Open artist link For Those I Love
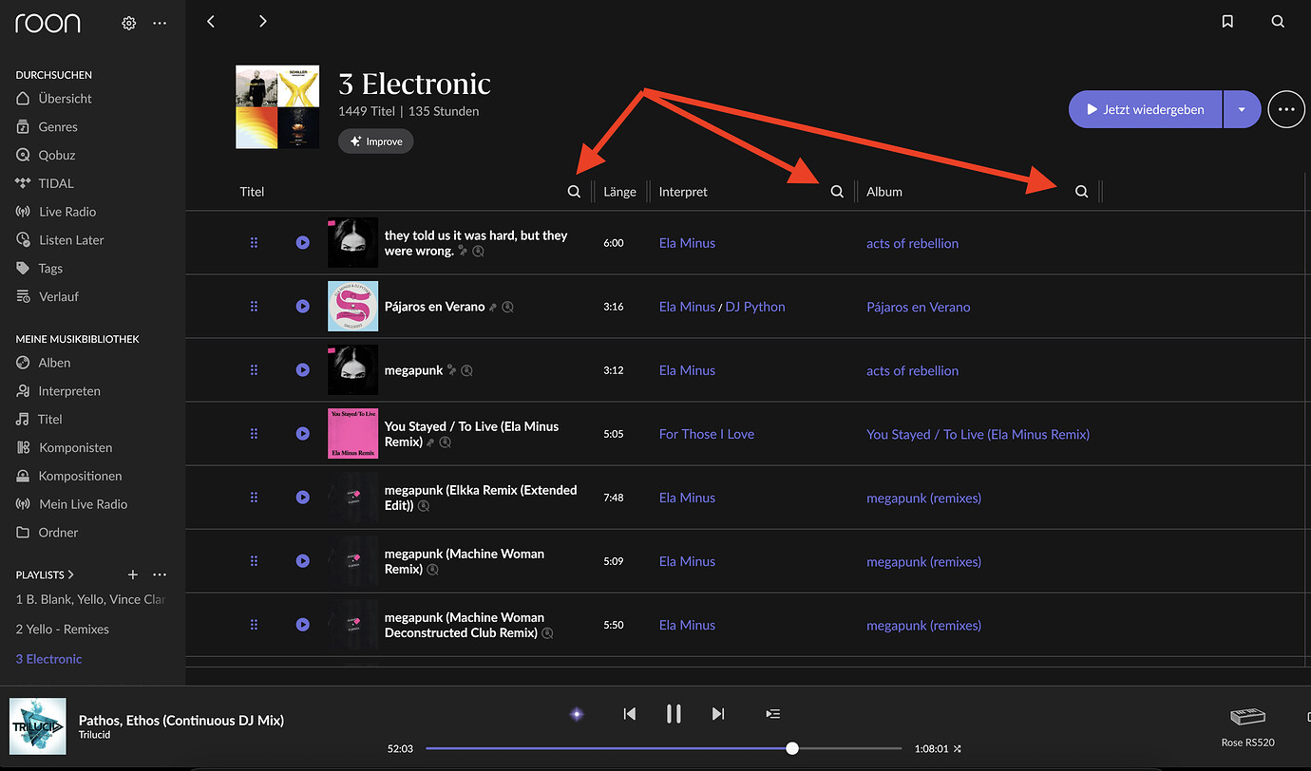The image size is (1311, 771). 707,434
